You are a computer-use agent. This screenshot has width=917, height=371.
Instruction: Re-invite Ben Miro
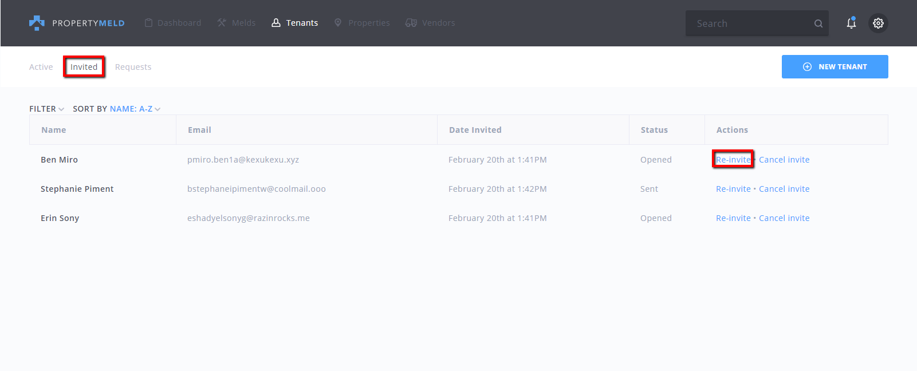click(x=733, y=160)
